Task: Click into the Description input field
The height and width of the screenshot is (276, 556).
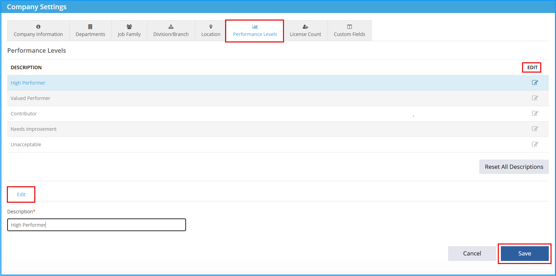Action: click(x=97, y=225)
